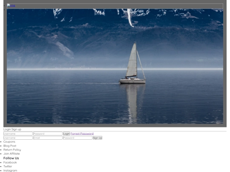230x172 pixels.
Task: Visit the Facebook link
Action: (x=10, y=163)
